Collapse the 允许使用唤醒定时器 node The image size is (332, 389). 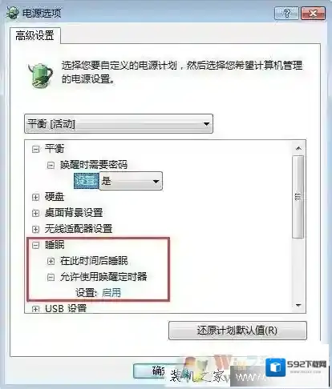click(x=51, y=277)
